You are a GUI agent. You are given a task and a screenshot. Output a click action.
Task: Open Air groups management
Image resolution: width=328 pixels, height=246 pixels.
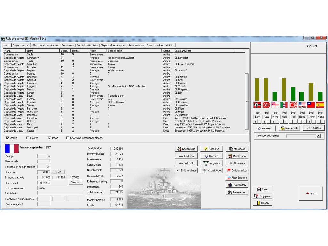coord(211,163)
